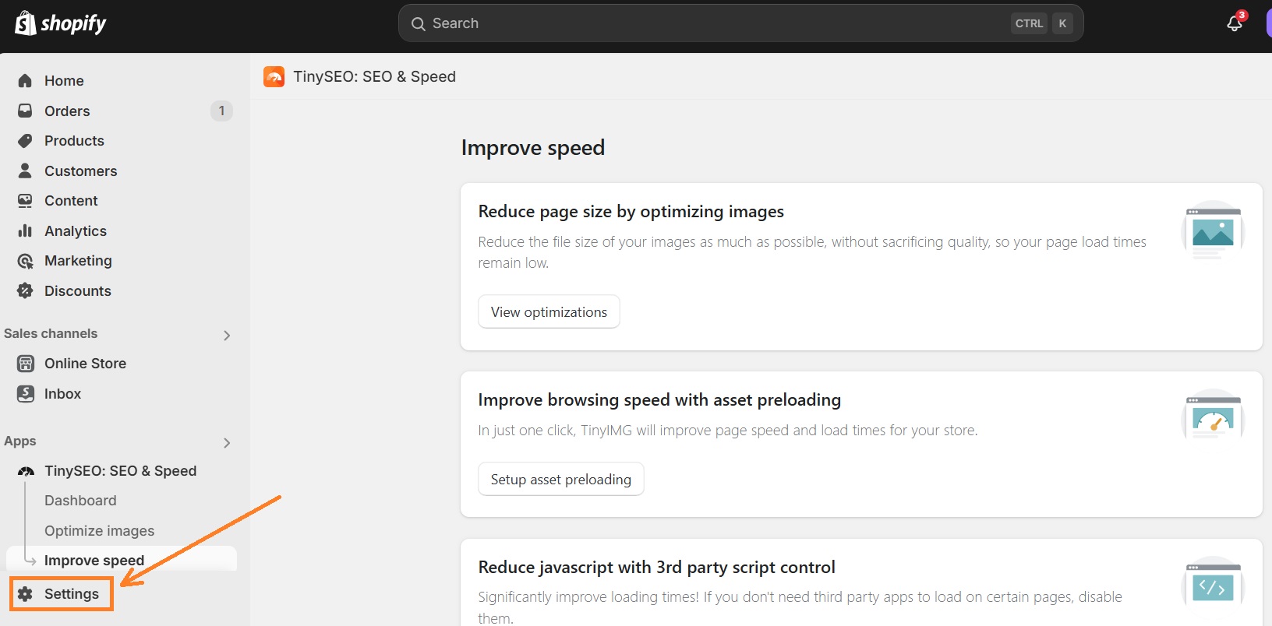Open the notifications bell

pos(1235,23)
